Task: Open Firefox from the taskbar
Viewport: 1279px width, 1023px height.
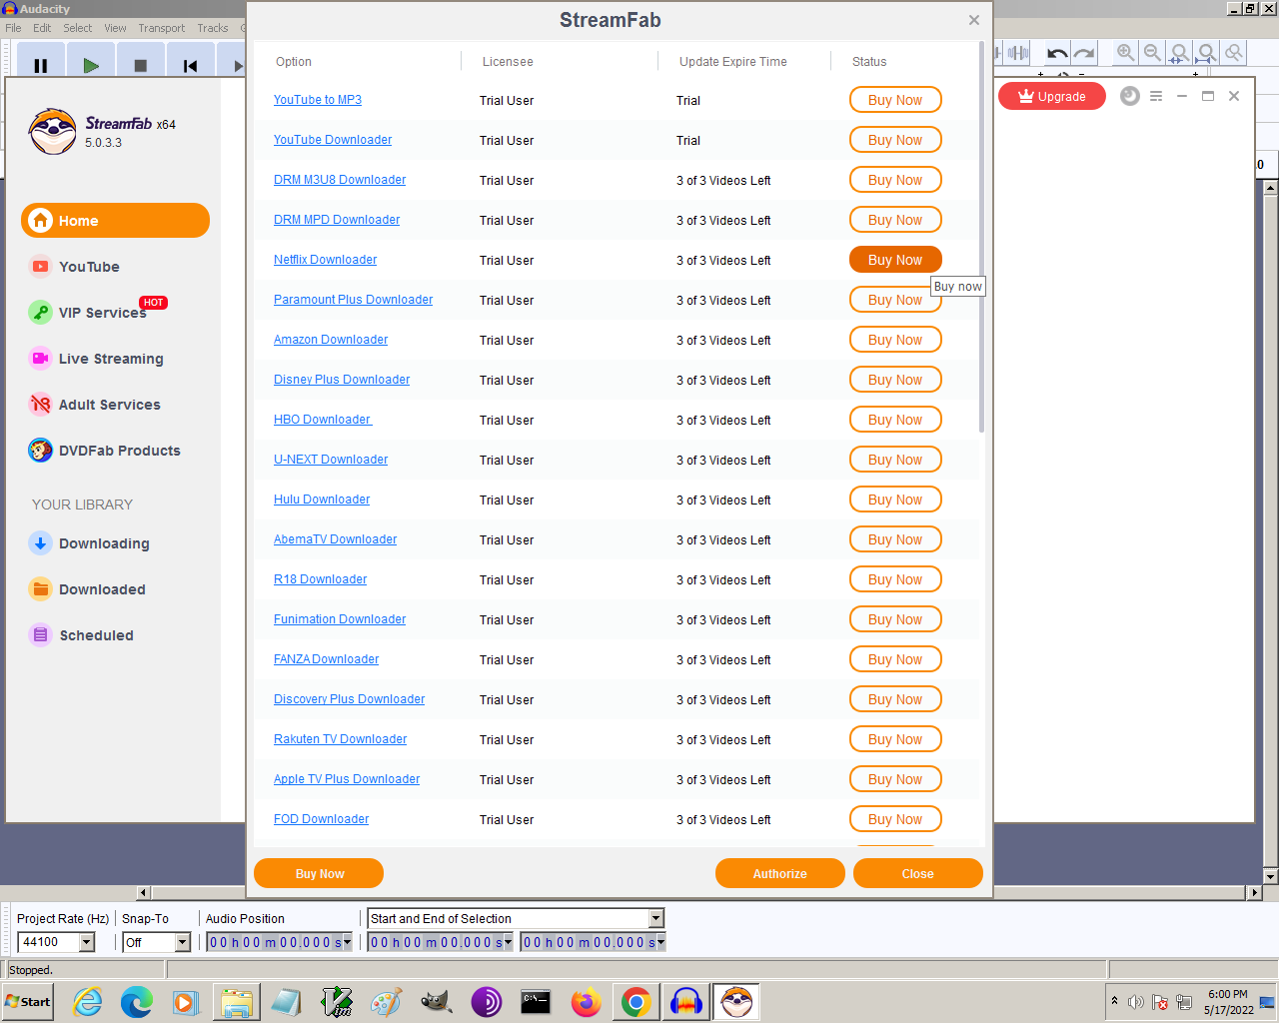Action: click(587, 1001)
